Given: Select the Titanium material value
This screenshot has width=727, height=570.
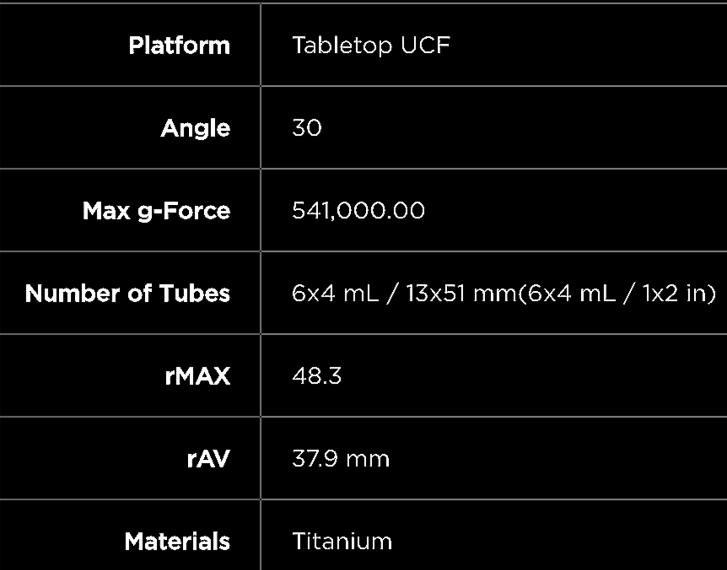Looking at the screenshot, I should [342, 541].
